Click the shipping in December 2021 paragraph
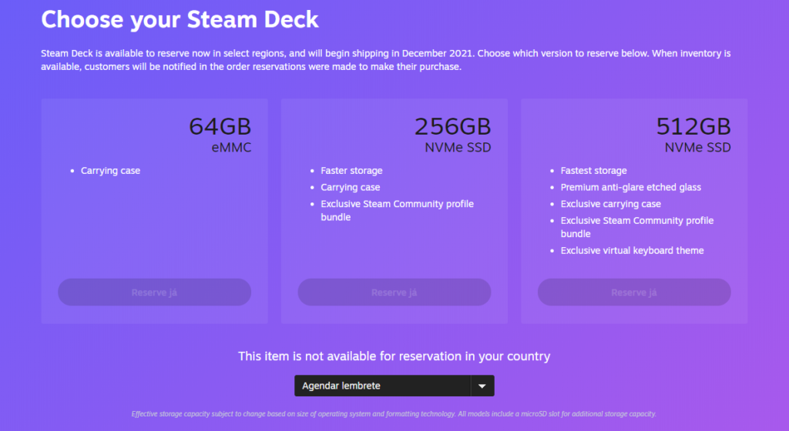 [x=386, y=60]
